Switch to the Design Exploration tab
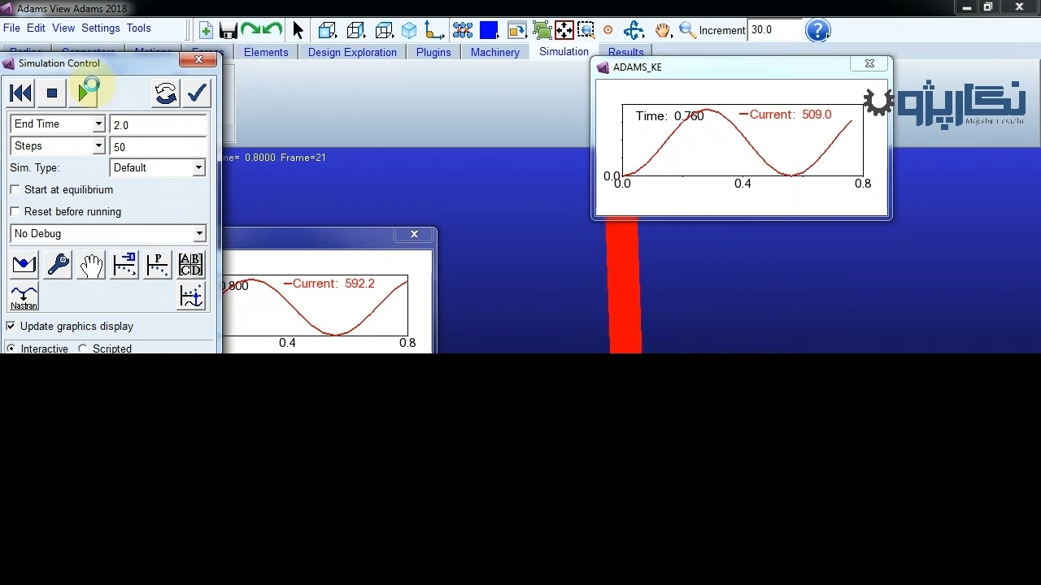Image resolution: width=1041 pixels, height=585 pixels. click(352, 52)
